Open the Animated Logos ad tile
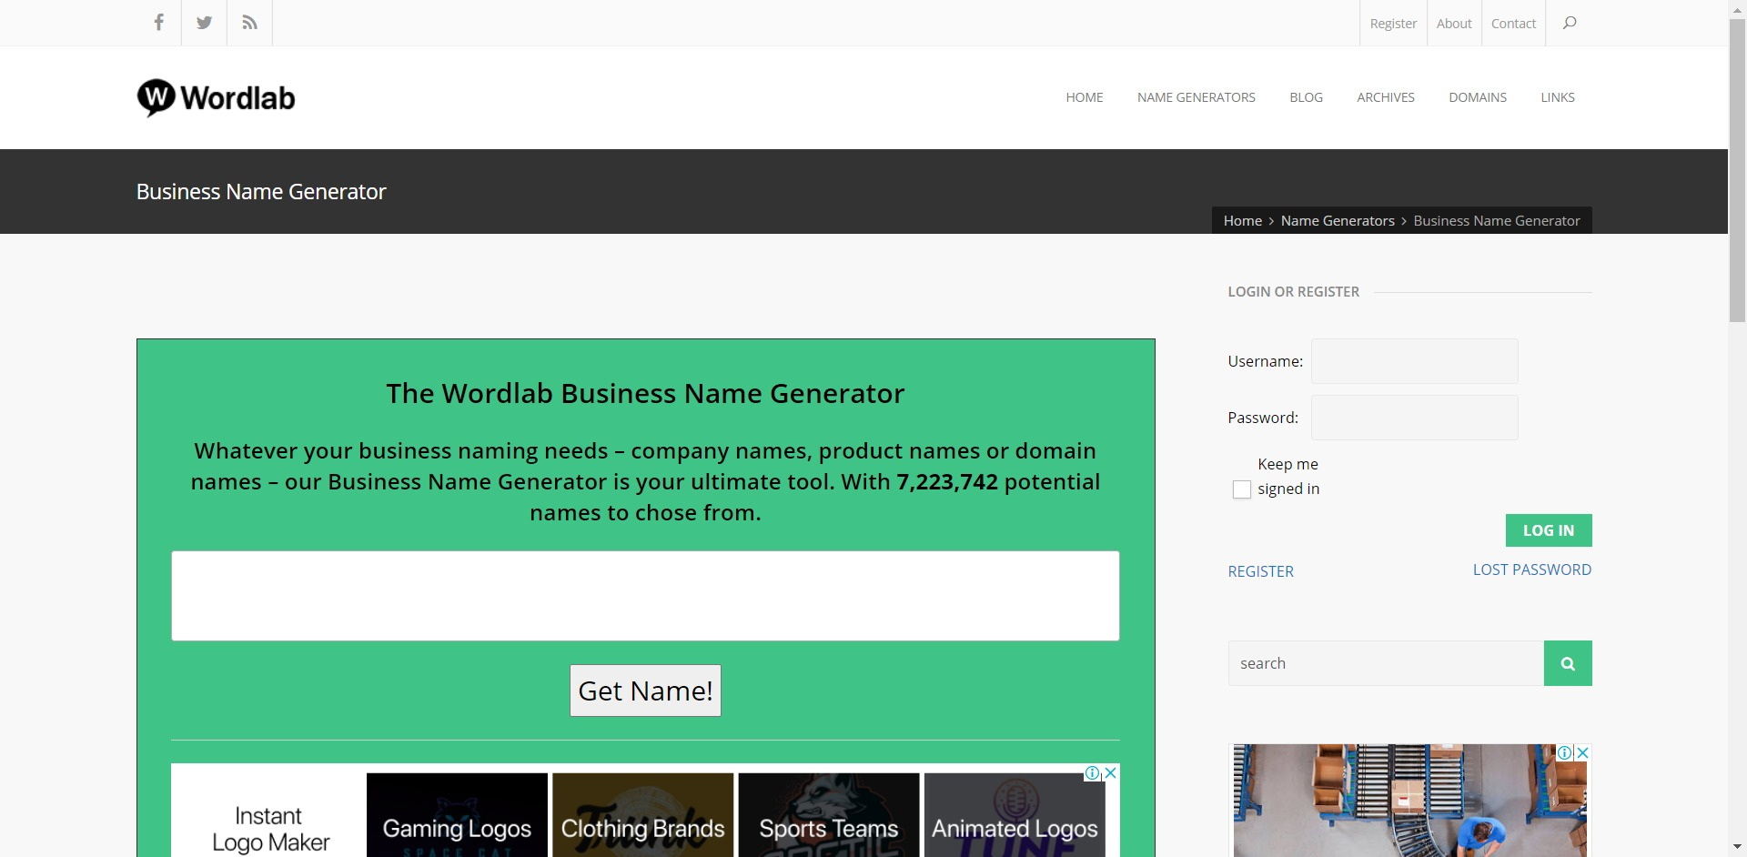The width and height of the screenshot is (1747, 857). 1015,815
